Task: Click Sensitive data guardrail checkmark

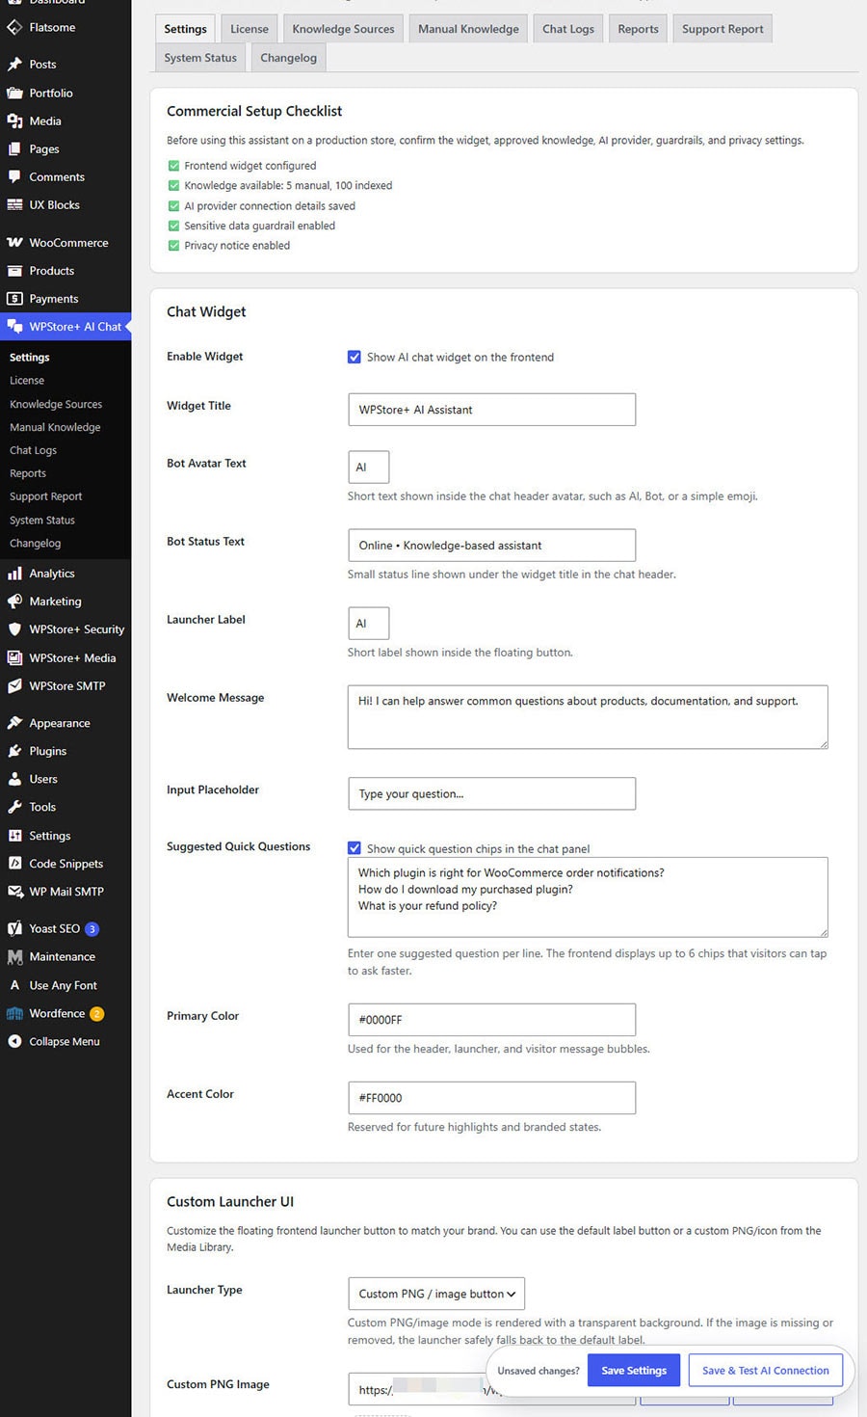Action: point(173,226)
